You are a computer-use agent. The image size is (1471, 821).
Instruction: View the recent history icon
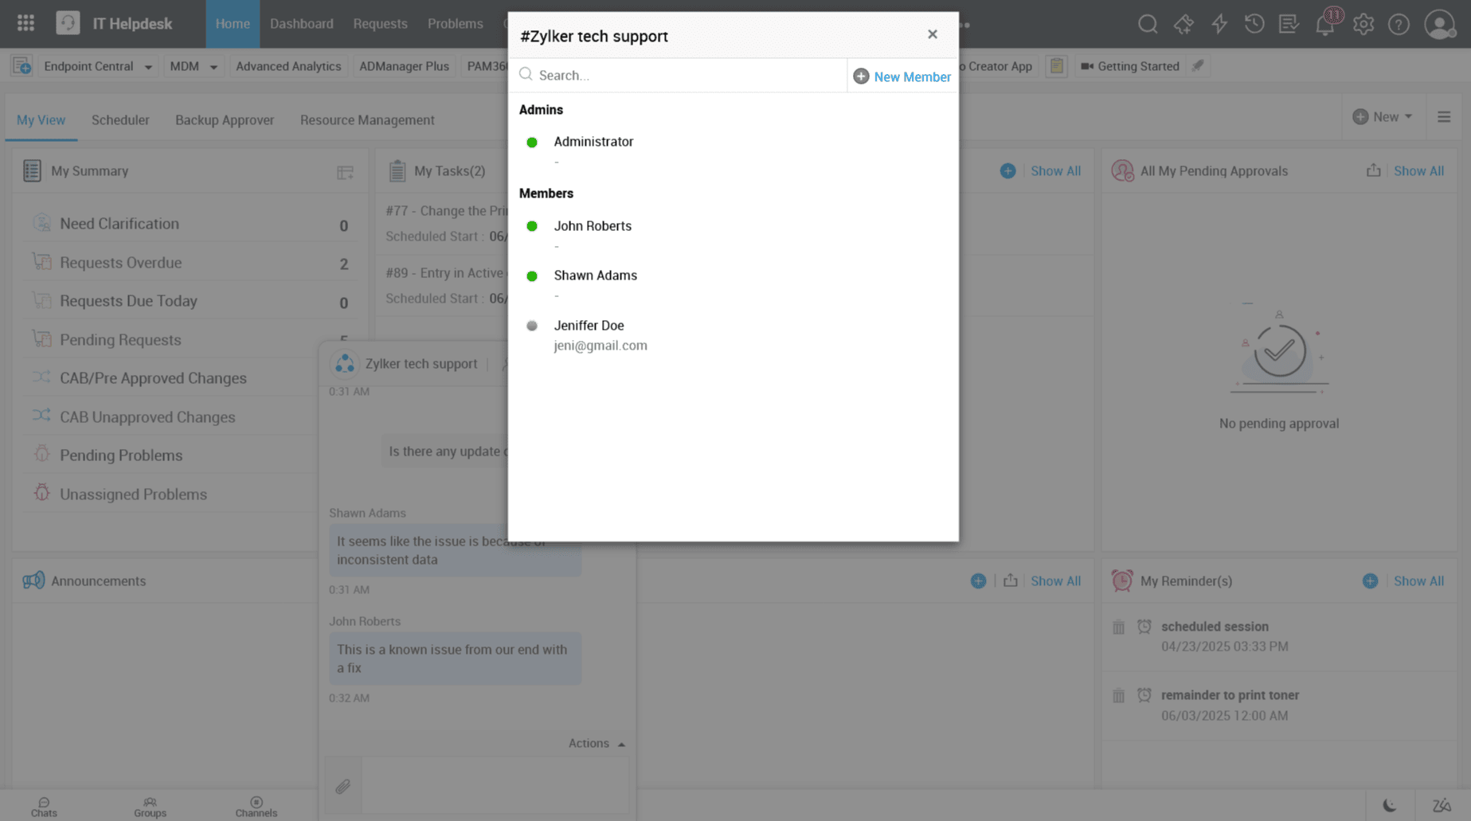[x=1254, y=24]
